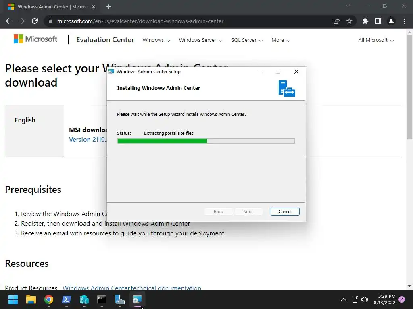This screenshot has height=309, width=413.
Task: Open Chrome three-dot menu
Action: pos(404,21)
